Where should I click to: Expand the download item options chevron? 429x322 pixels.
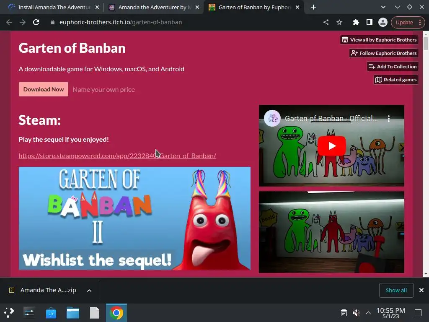89,291
